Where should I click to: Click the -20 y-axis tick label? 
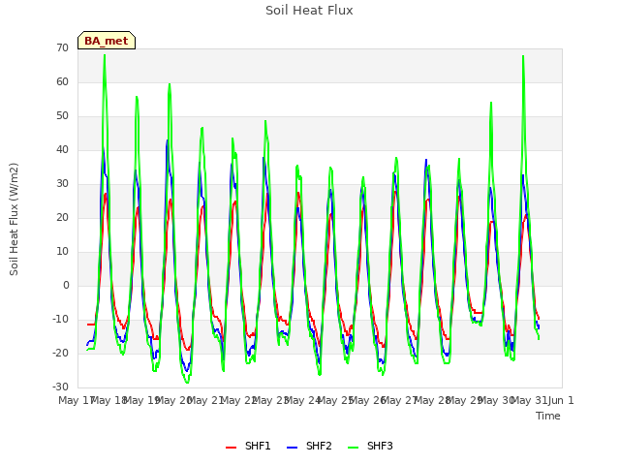point(60,353)
